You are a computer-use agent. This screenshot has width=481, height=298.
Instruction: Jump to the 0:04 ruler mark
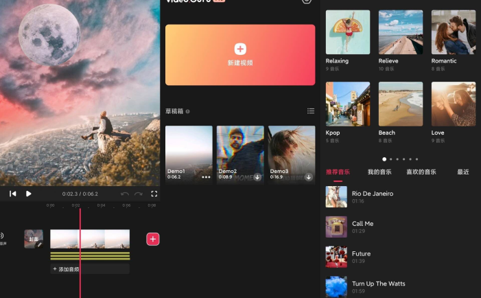click(101, 205)
